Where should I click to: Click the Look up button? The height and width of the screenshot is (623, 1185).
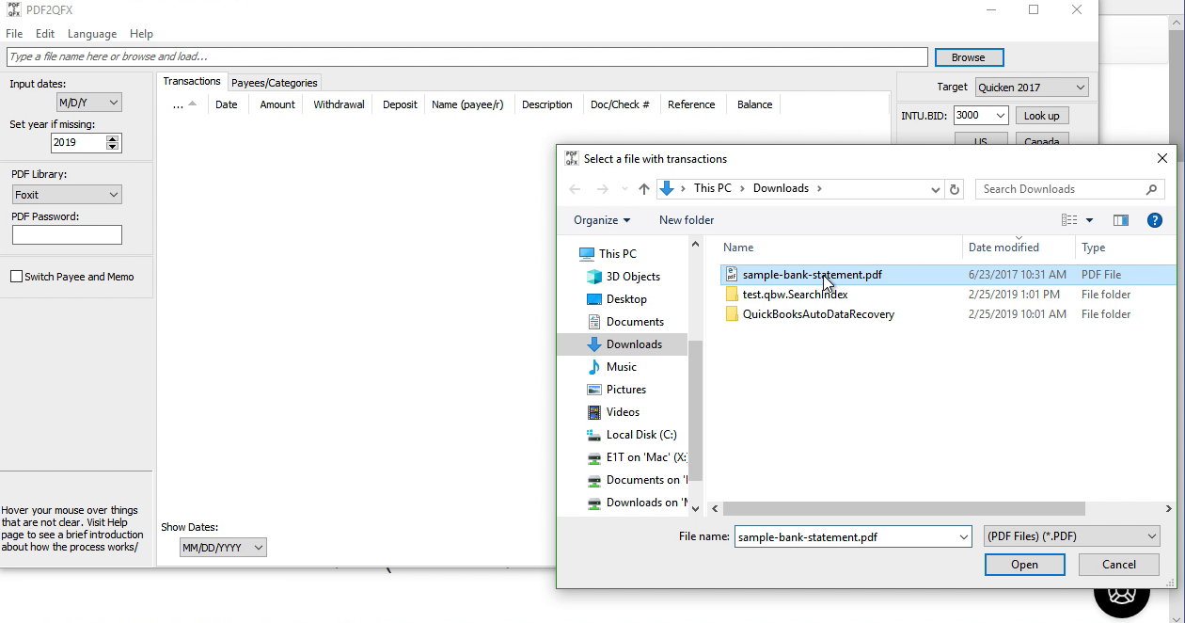[x=1041, y=116]
